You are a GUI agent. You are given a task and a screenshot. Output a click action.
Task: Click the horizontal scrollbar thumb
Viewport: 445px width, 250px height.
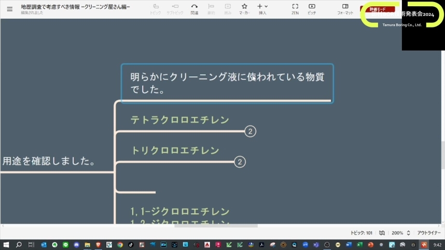click(x=216, y=226)
